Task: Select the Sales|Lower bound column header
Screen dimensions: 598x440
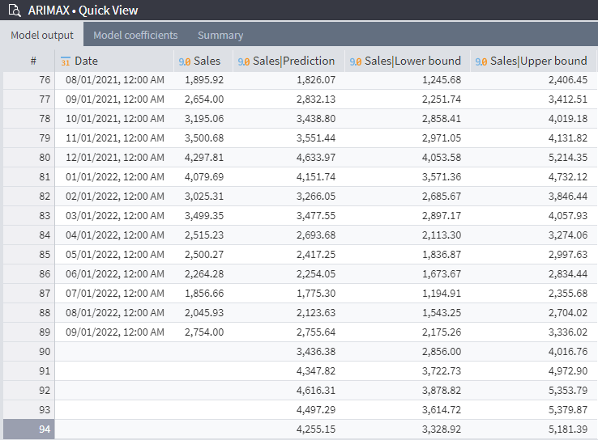Action: (x=408, y=61)
